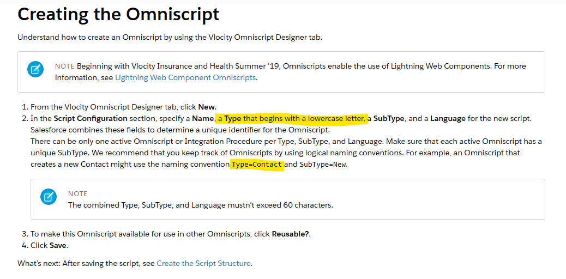566x279 pixels.
Task: Click the bold Script Configuration text
Action: click(90, 119)
